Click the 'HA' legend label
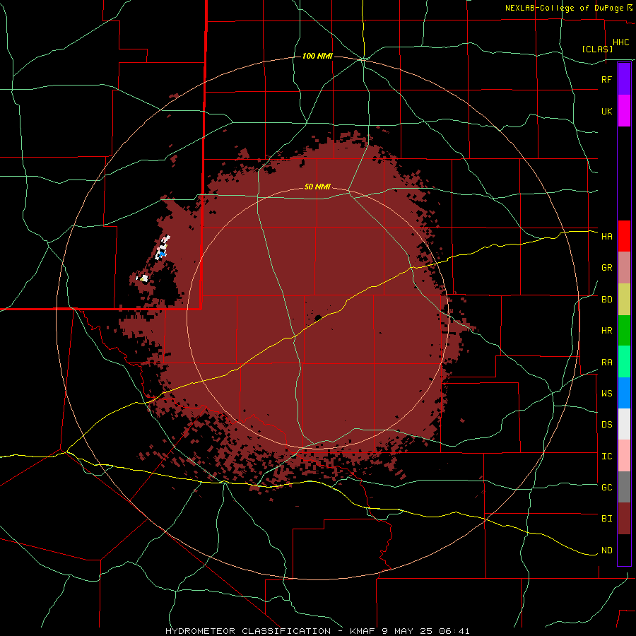The height and width of the screenshot is (636, 636). coord(606,237)
